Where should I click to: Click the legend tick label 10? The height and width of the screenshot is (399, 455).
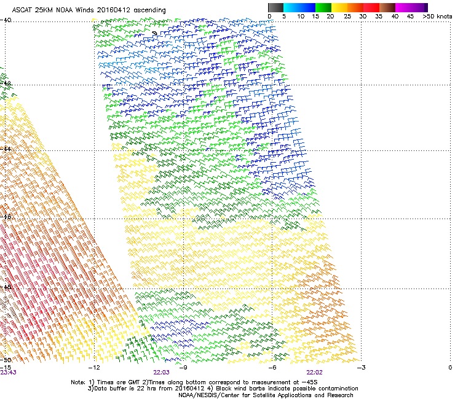pyautogui.click(x=301, y=17)
